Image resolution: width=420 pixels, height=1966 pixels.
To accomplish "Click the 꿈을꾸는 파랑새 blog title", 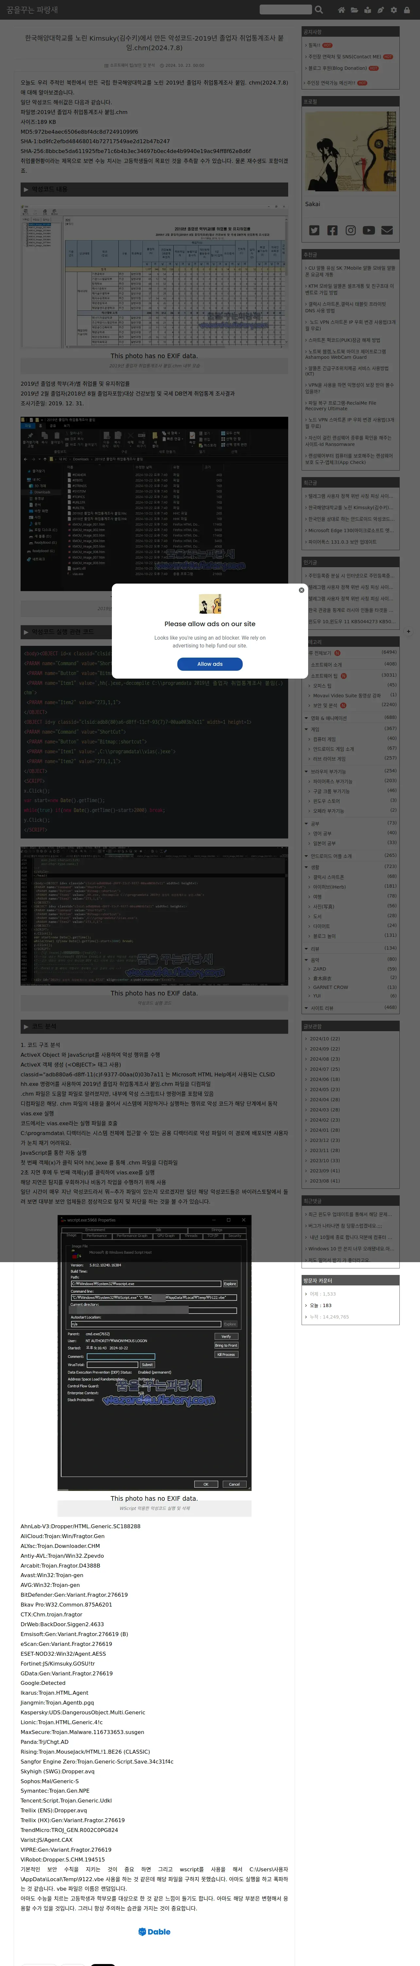I will 32,10.
